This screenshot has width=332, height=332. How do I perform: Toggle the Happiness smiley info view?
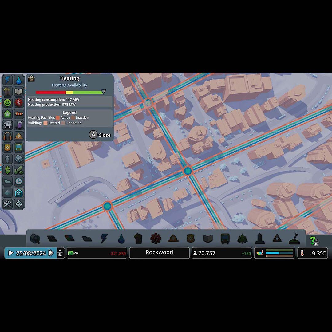(7, 103)
